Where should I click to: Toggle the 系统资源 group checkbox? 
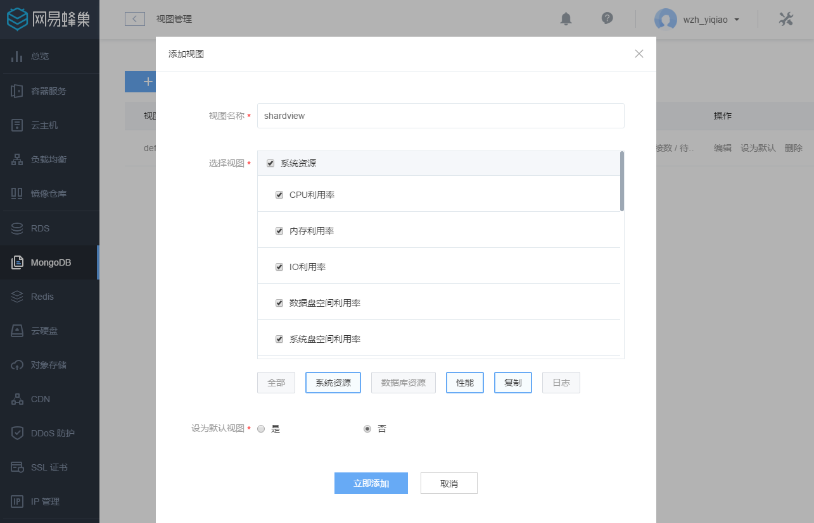270,163
